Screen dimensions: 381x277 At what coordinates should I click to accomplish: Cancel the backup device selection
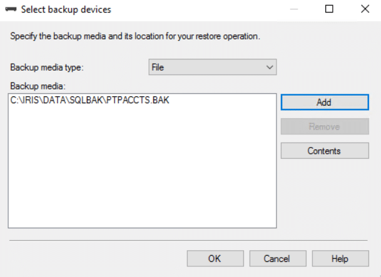[278, 258]
